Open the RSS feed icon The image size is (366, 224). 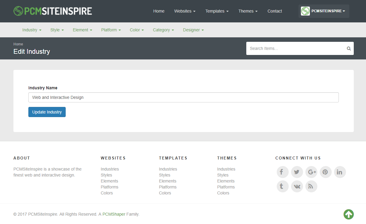click(311, 186)
